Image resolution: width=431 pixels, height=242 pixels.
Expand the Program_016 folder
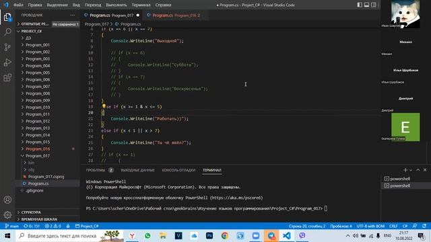coord(48,149)
